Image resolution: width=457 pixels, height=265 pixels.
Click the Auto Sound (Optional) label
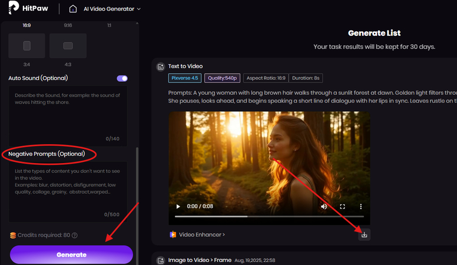(x=38, y=78)
